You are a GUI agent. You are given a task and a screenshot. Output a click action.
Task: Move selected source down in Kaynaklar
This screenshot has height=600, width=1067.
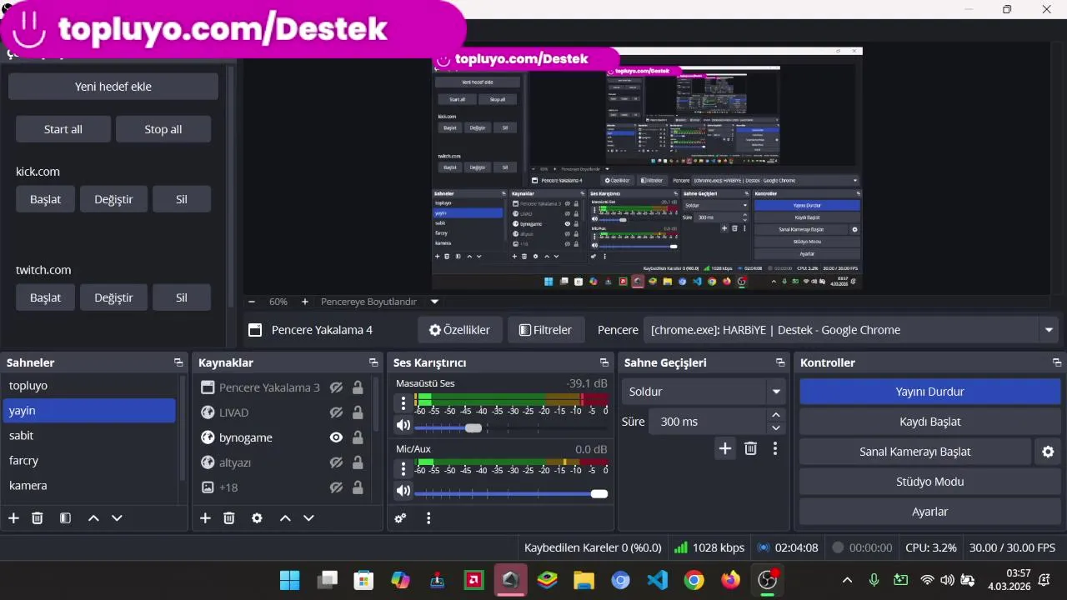[x=308, y=518]
